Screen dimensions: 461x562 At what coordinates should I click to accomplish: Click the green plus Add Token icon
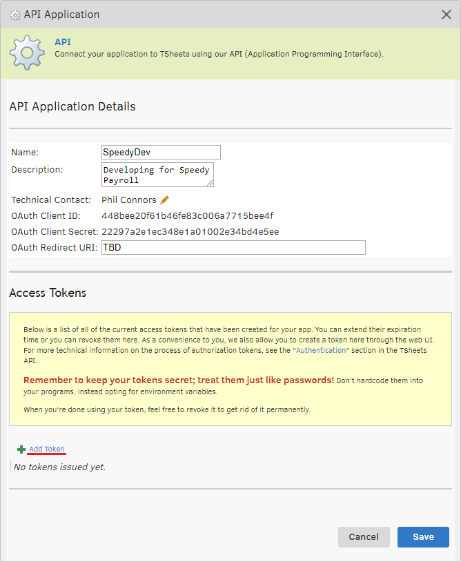point(21,449)
